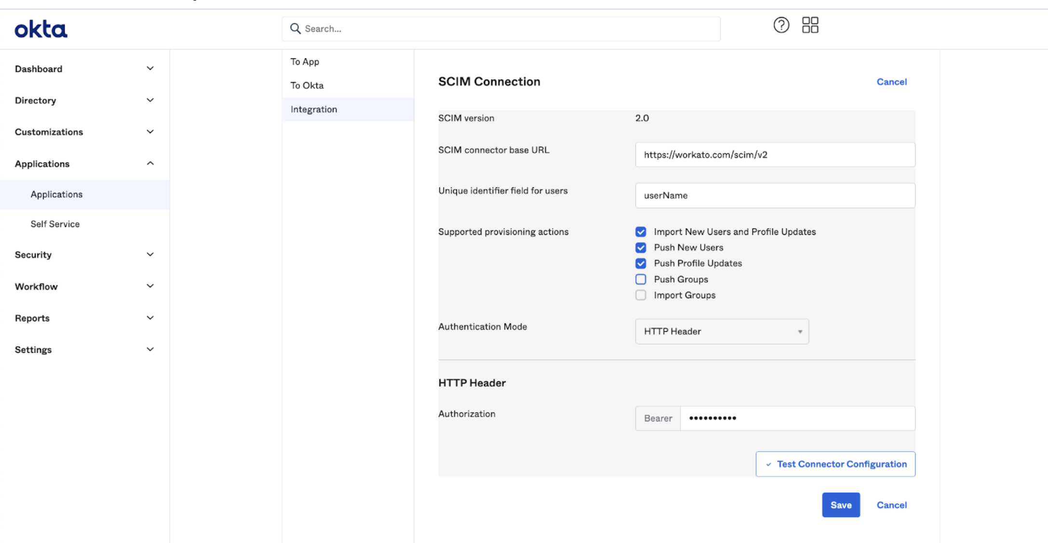
Task: Click the top Cancel link
Action: pos(891,82)
